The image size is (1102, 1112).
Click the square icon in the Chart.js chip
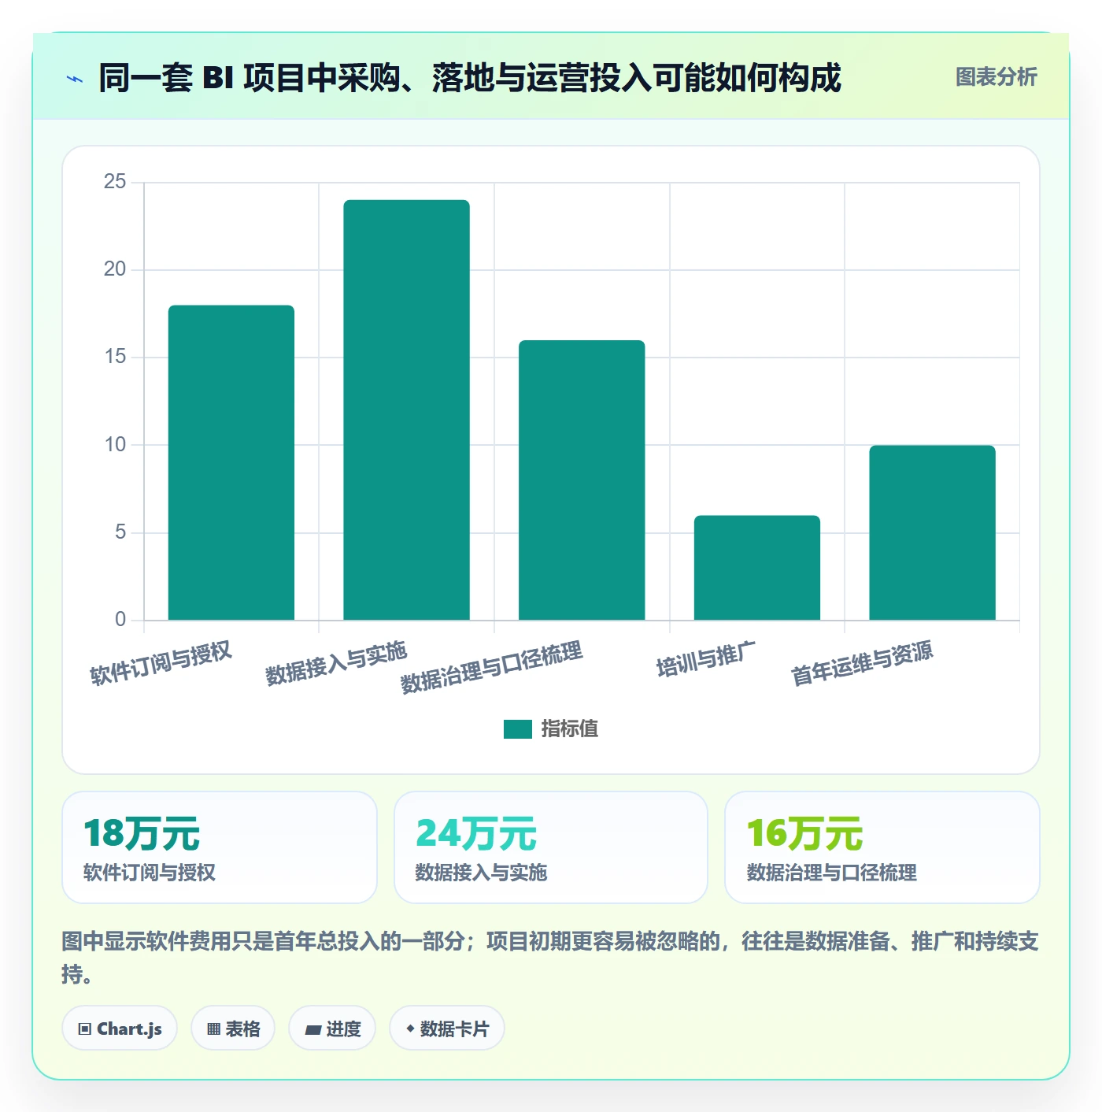pyautogui.click(x=85, y=1029)
